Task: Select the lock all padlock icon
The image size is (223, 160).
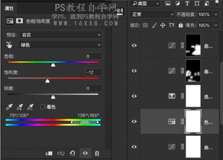Action: (x=181, y=25)
